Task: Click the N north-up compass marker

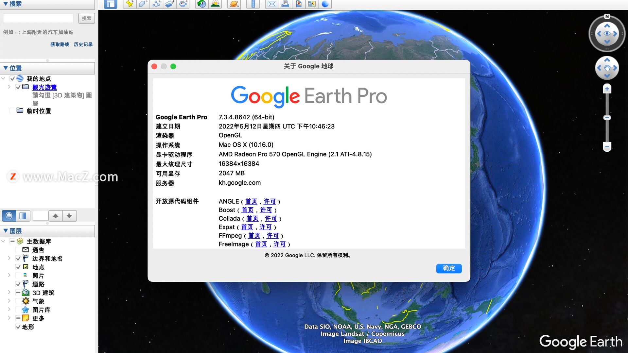Action: (x=607, y=16)
